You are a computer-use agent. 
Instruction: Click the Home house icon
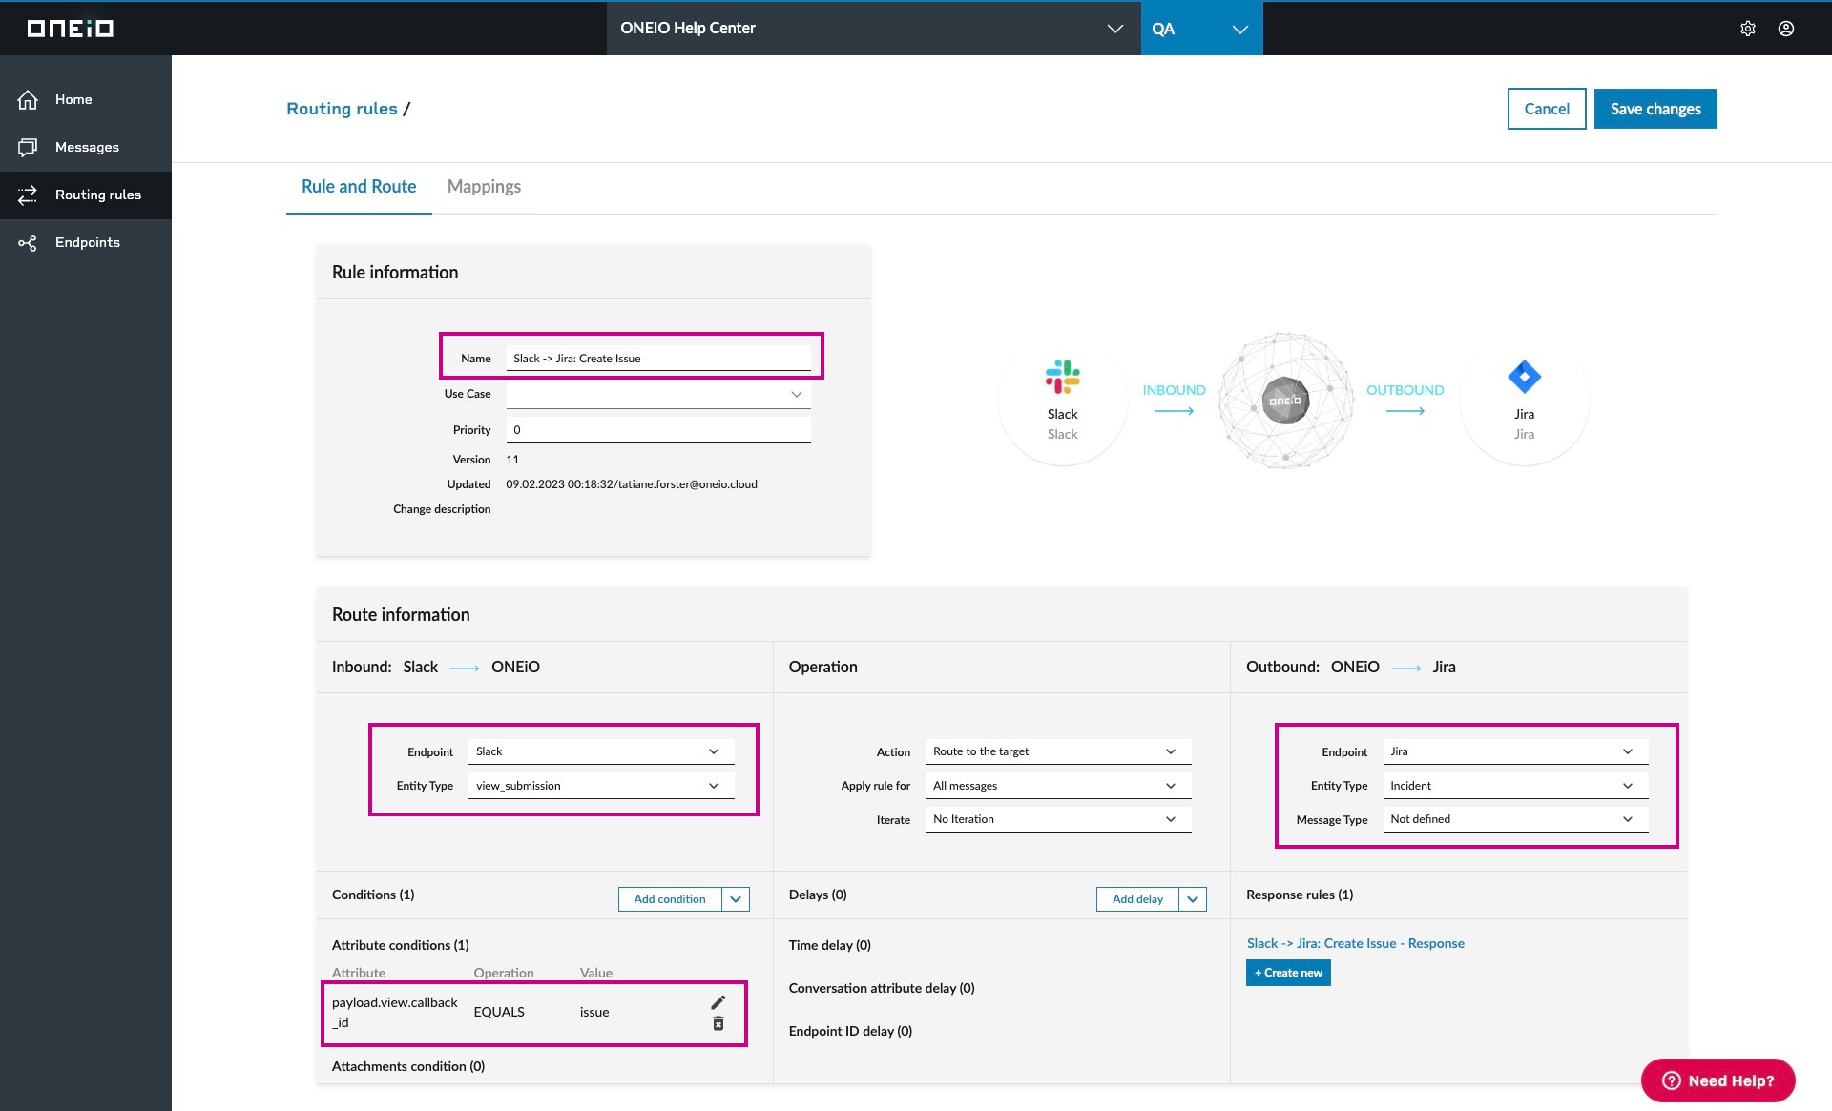[x=28, y=99]
